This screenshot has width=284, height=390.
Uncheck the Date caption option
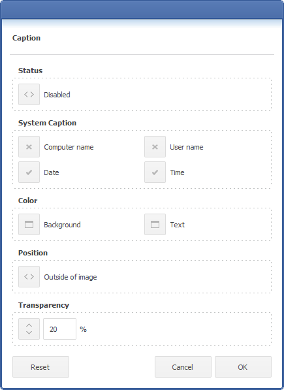tap(29, 172)
